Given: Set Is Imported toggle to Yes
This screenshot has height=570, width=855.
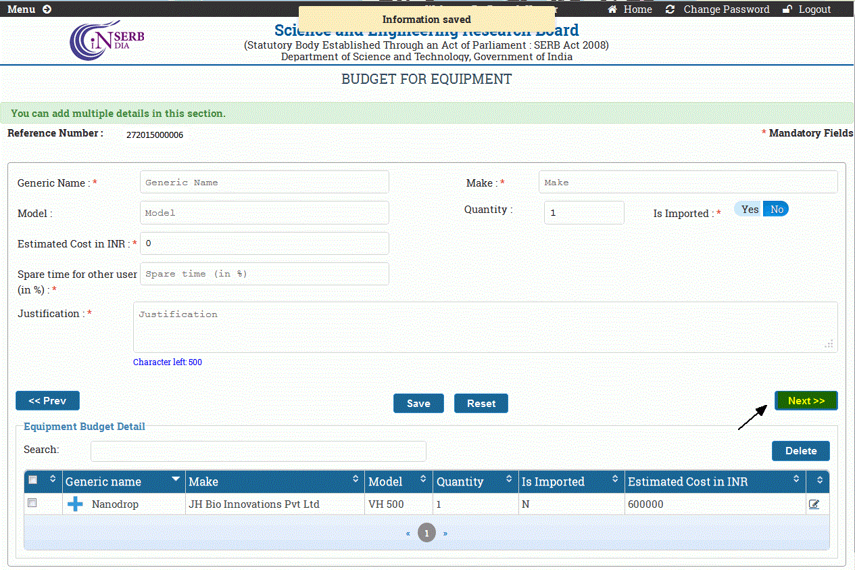Looking at the screenshot, I should (750, 210).
